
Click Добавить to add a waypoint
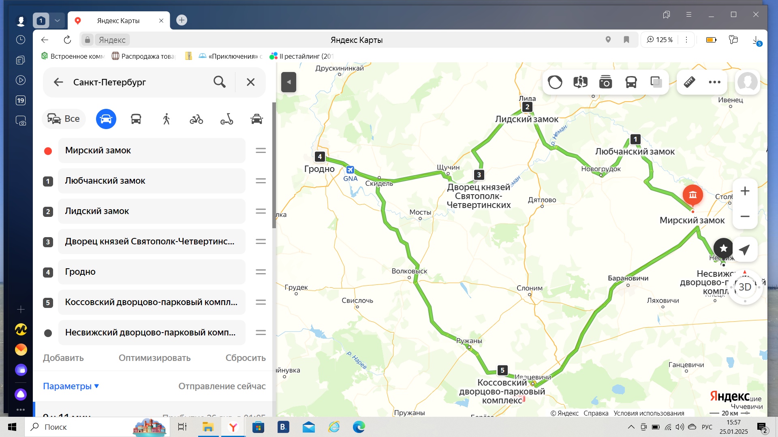pos(63,358)
